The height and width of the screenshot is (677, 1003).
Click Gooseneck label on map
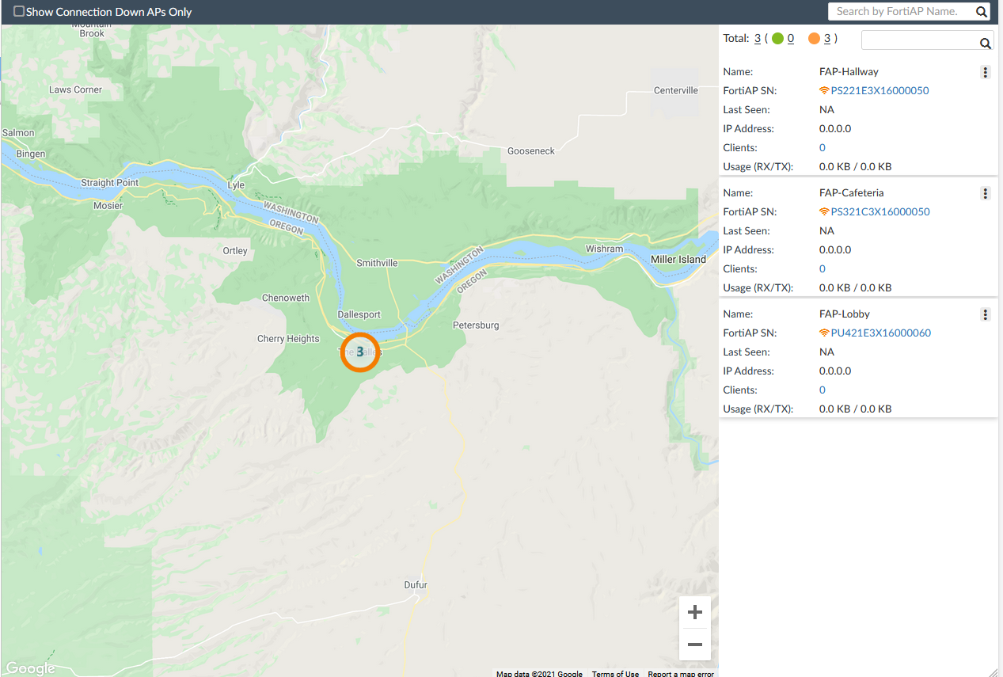531,151
